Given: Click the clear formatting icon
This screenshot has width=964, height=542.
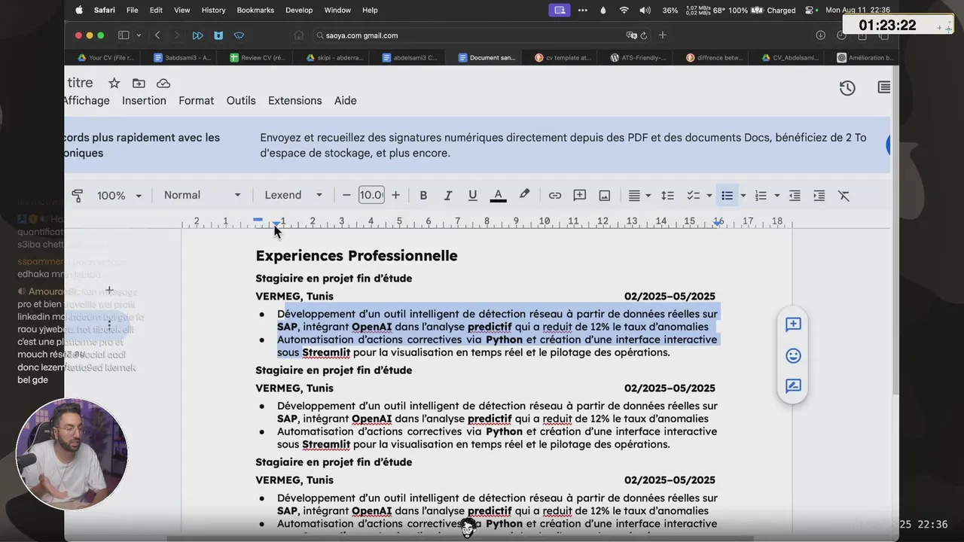Looking at the screenshot, I should pyautogui.click(x=843, y=196).
